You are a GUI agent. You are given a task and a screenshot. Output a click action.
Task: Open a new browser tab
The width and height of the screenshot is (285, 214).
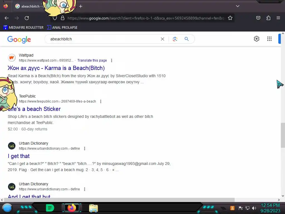point(81,6)
